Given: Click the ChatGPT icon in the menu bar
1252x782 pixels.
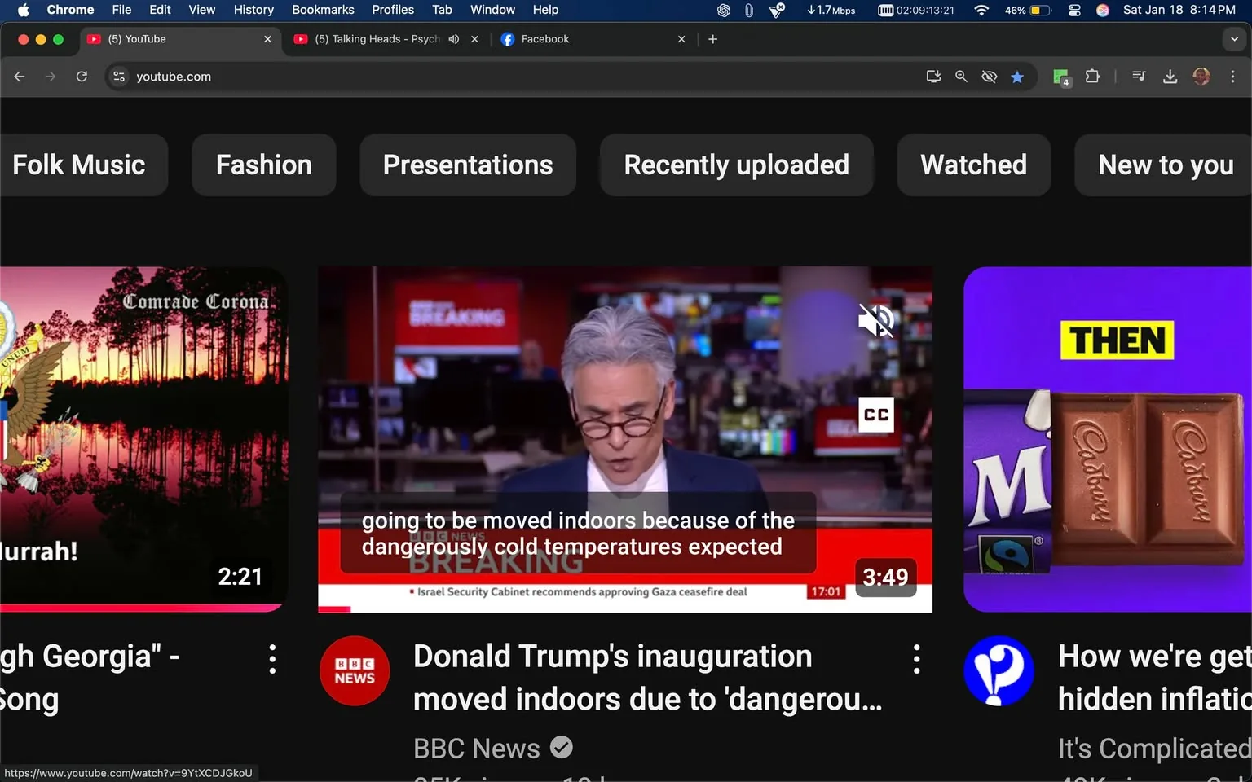Looking at the screenshot, I should (x=722, y=10).
